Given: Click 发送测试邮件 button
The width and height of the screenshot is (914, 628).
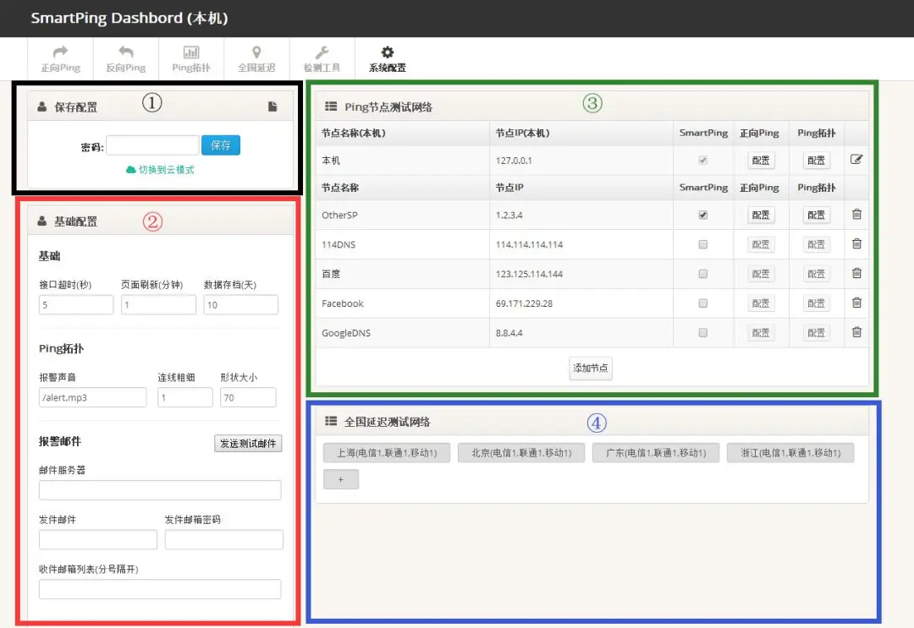Looking at the screenshot, I should tap(248, 444).
